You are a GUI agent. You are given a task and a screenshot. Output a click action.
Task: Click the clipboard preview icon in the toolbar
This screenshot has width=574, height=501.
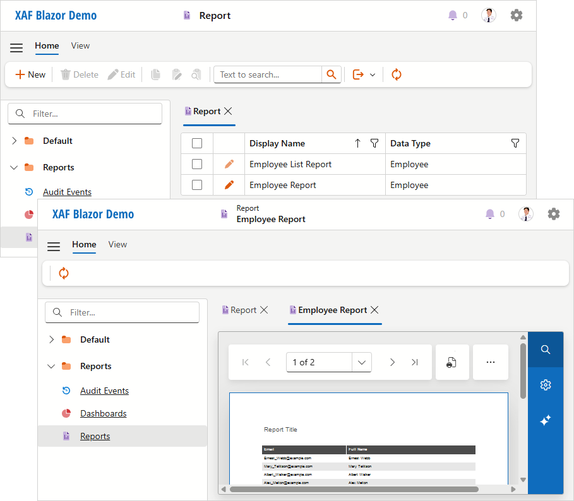pyautogui.click(x=196, y=74)
